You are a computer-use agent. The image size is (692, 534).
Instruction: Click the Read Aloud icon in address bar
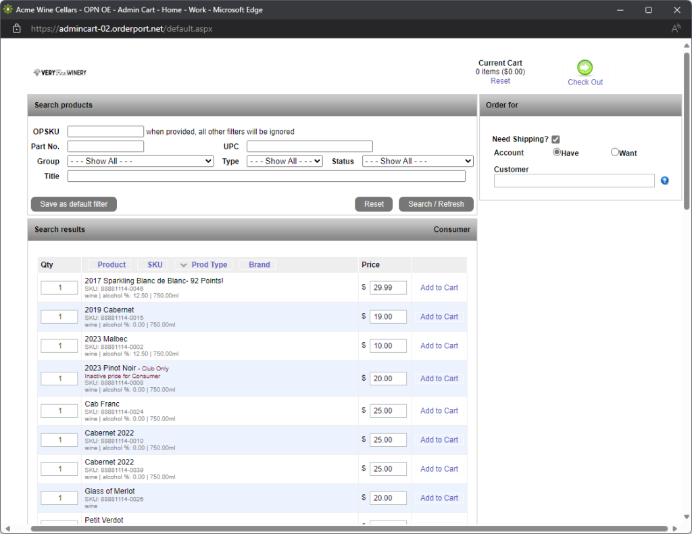[x=676, y=29]
